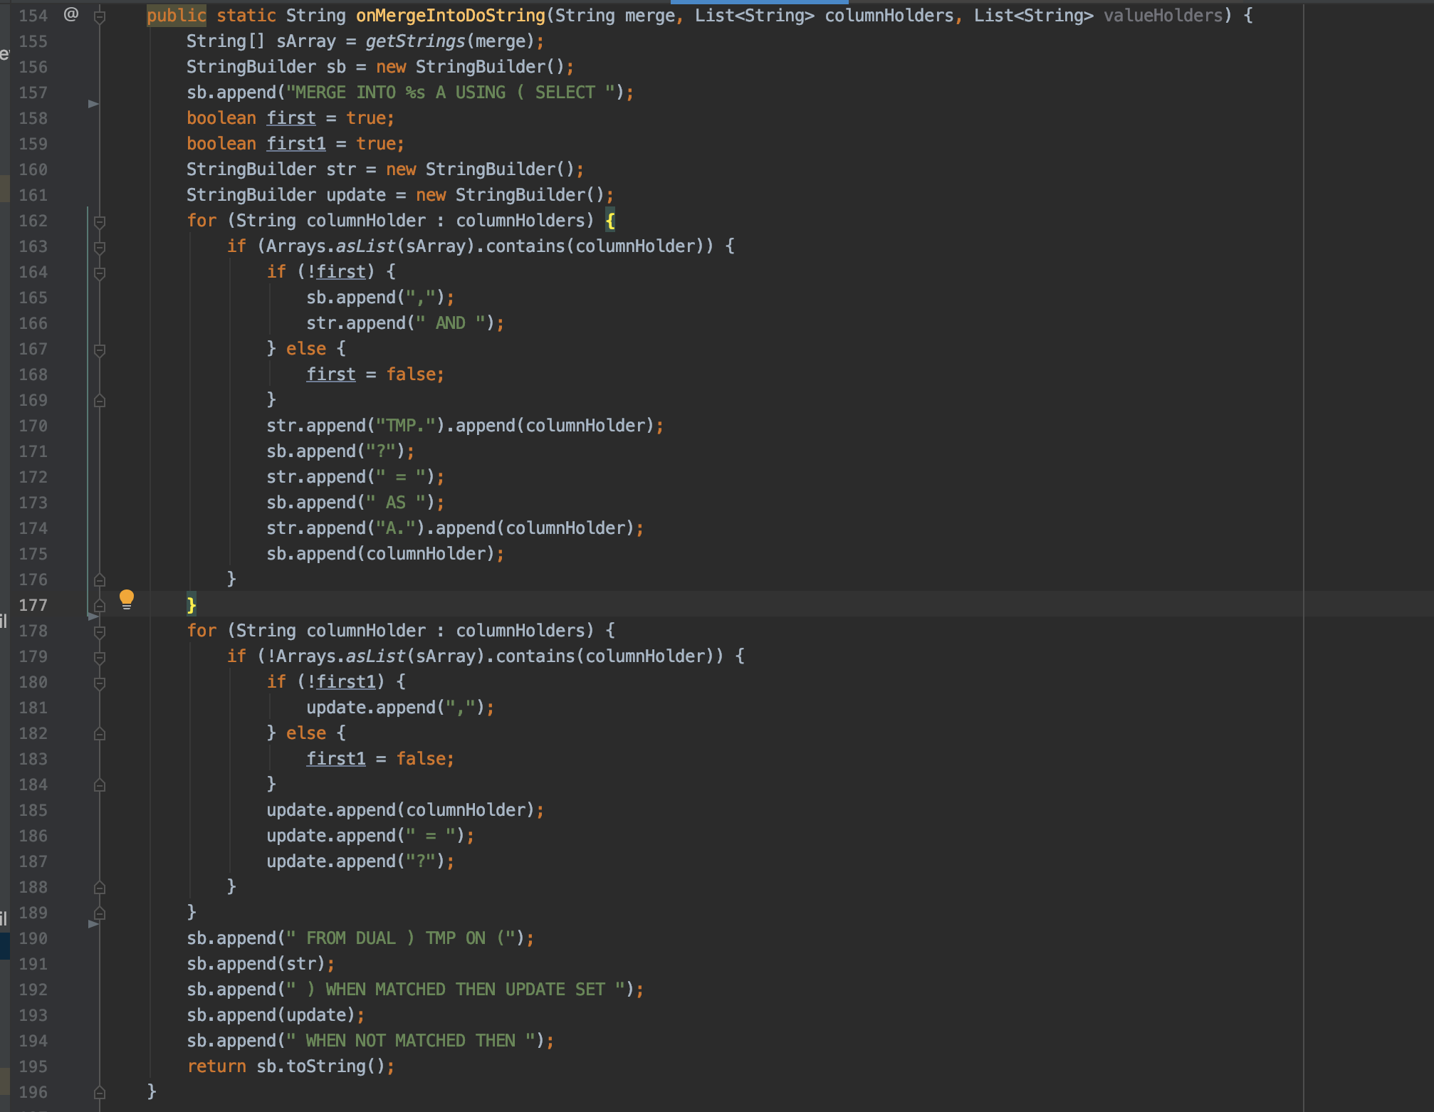Click the variable first in its declaration on line 158
This screenshot has width=1434, height=1112.
pyautogui.click(x=291, y=118)
